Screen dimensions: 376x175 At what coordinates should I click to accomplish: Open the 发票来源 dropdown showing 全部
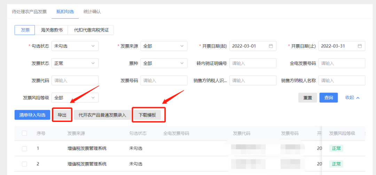click(164, 46)
